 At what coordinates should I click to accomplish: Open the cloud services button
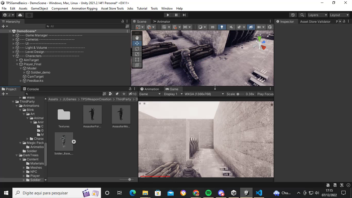click(x=20, y=15)
